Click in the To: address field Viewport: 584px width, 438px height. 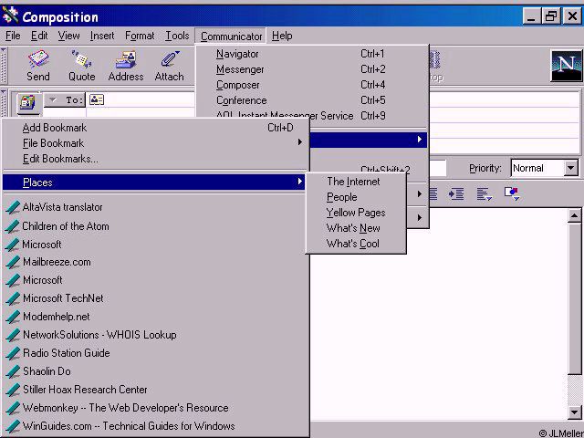tap(150, 99)
